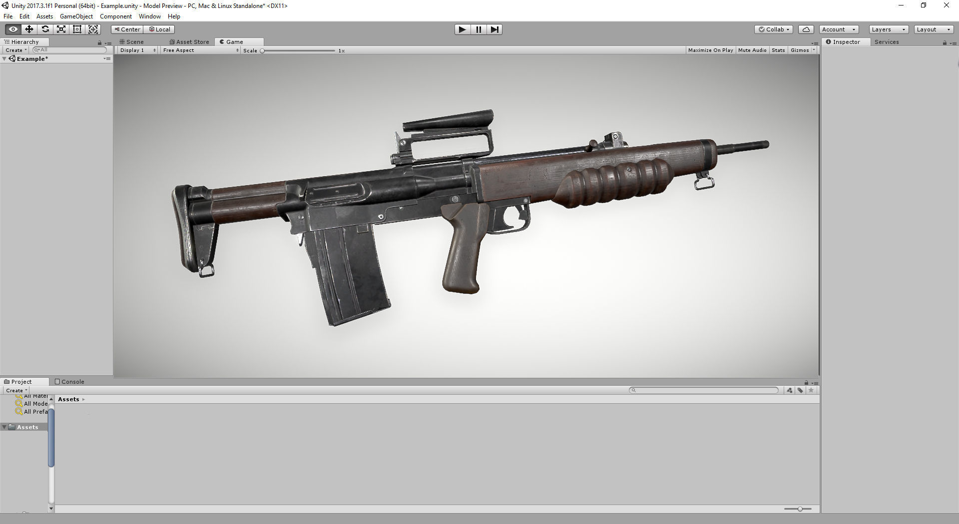Open Display 1 dropdown
Image resolution: width=959 pixels, height=524 pixels.
pos(138,50)
